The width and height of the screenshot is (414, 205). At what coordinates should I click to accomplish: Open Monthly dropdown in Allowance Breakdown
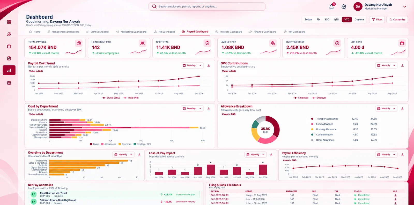[386, 109]
